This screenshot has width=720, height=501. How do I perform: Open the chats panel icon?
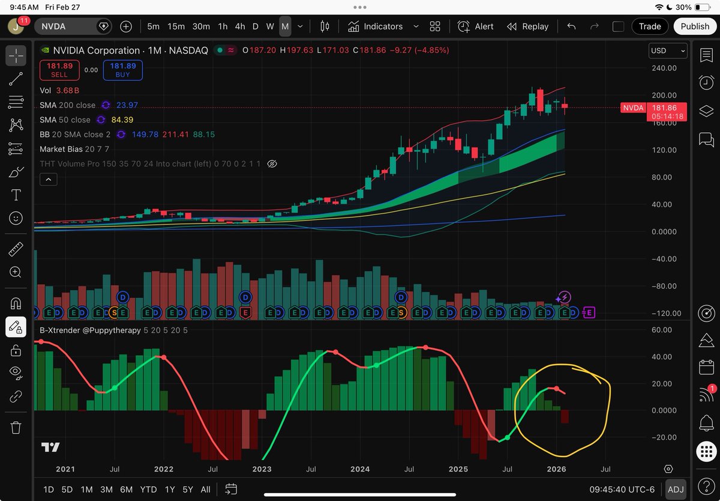pos(706,139)
